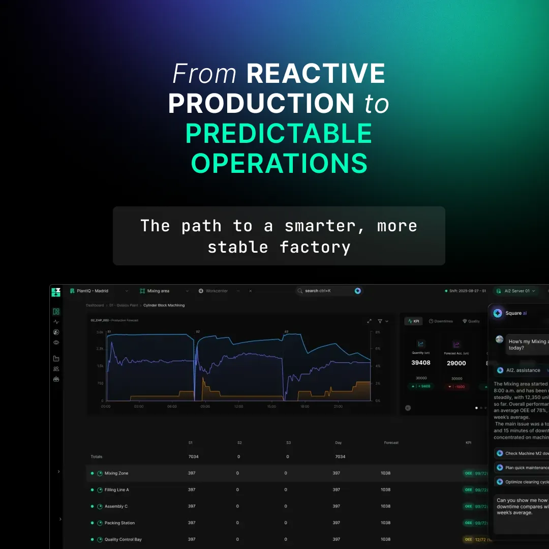This screenshot has width=549, height=549.
Task: Click the clock icon beside Packing Station
Action: click(x=100, y=523)
